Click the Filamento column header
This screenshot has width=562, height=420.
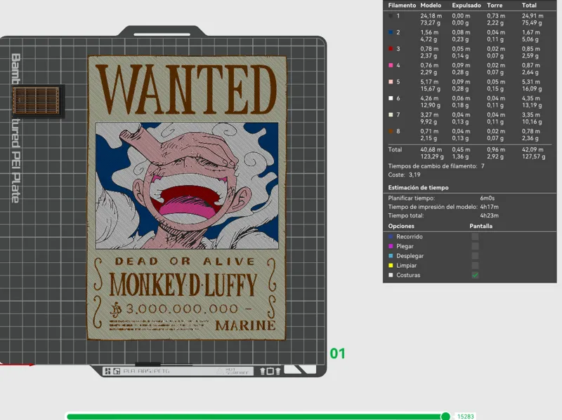402,6
